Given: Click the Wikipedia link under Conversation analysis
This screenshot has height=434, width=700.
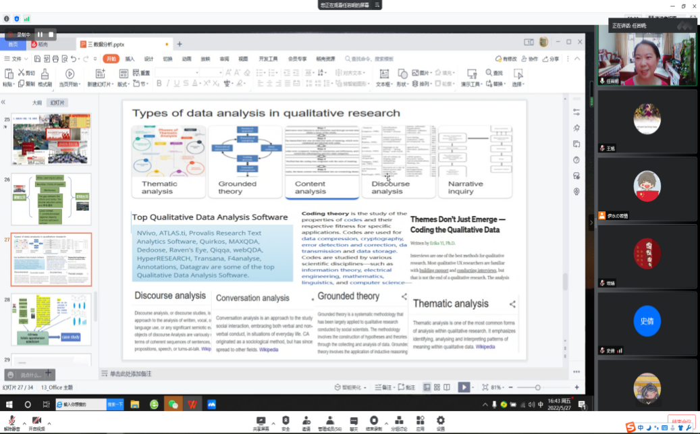Looking at the screenshot, I should click(269, 350).
